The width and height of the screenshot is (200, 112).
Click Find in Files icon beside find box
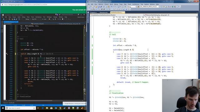[x=138, y=7]
